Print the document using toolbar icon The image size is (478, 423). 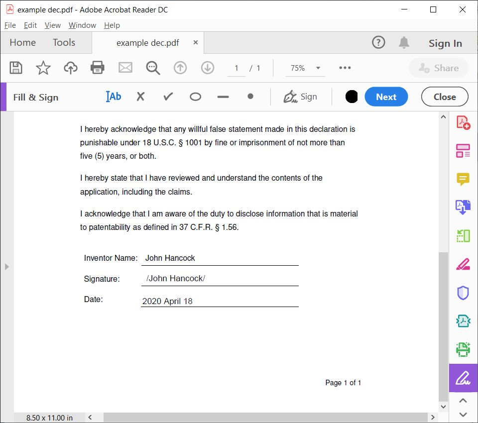97,68
